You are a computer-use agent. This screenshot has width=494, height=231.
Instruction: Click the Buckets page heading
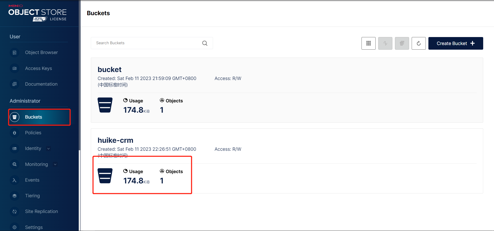(98, 13)
